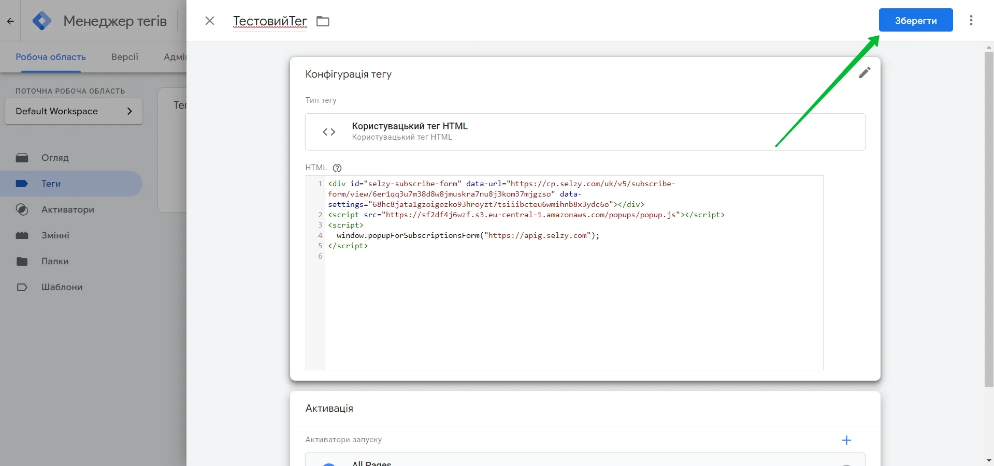Click the Менеджер тегів title

tap(115, 21)
